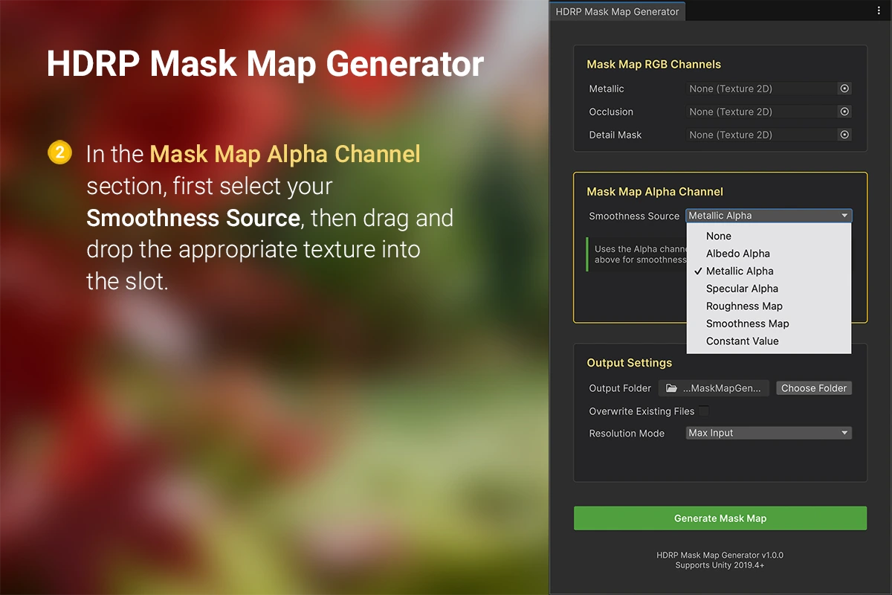Select the checked Metallic Alpha option

click(x=740, y=271)
